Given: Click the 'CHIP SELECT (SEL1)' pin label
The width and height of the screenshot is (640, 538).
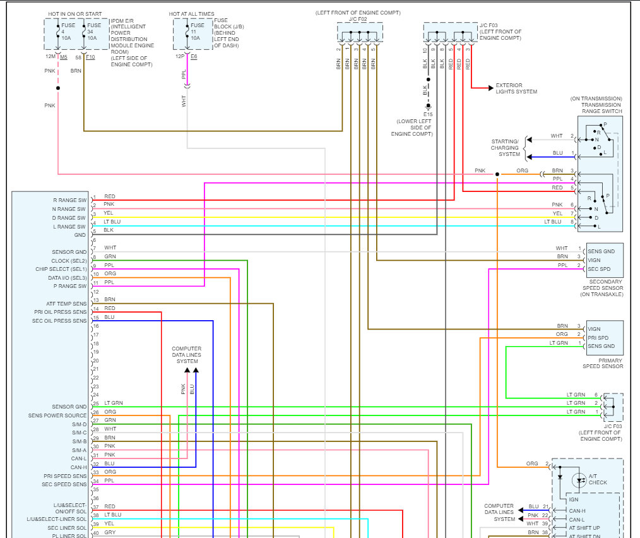Looking at the screenshot, I should coord(61,269).
